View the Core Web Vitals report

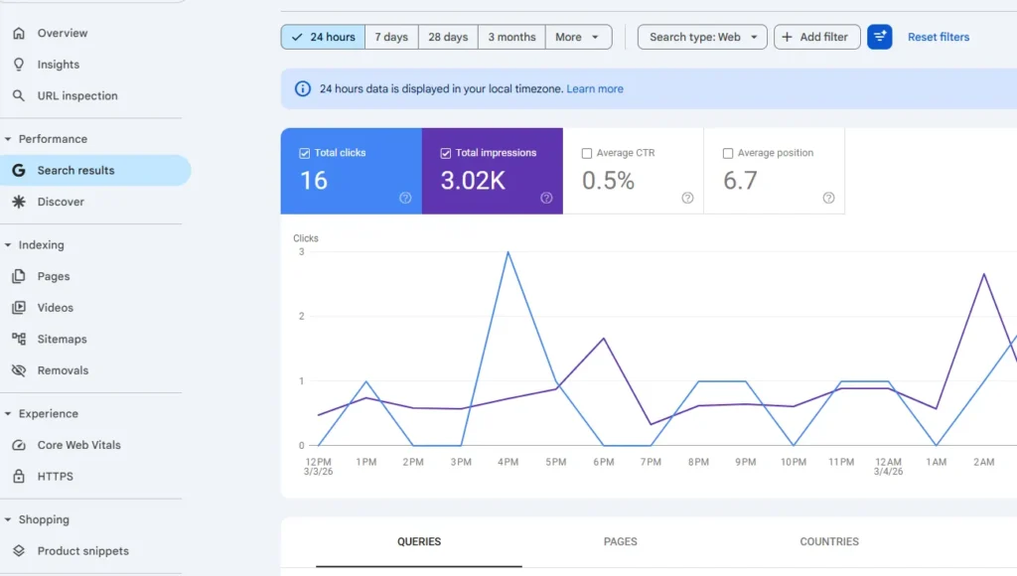click(80, 445)
